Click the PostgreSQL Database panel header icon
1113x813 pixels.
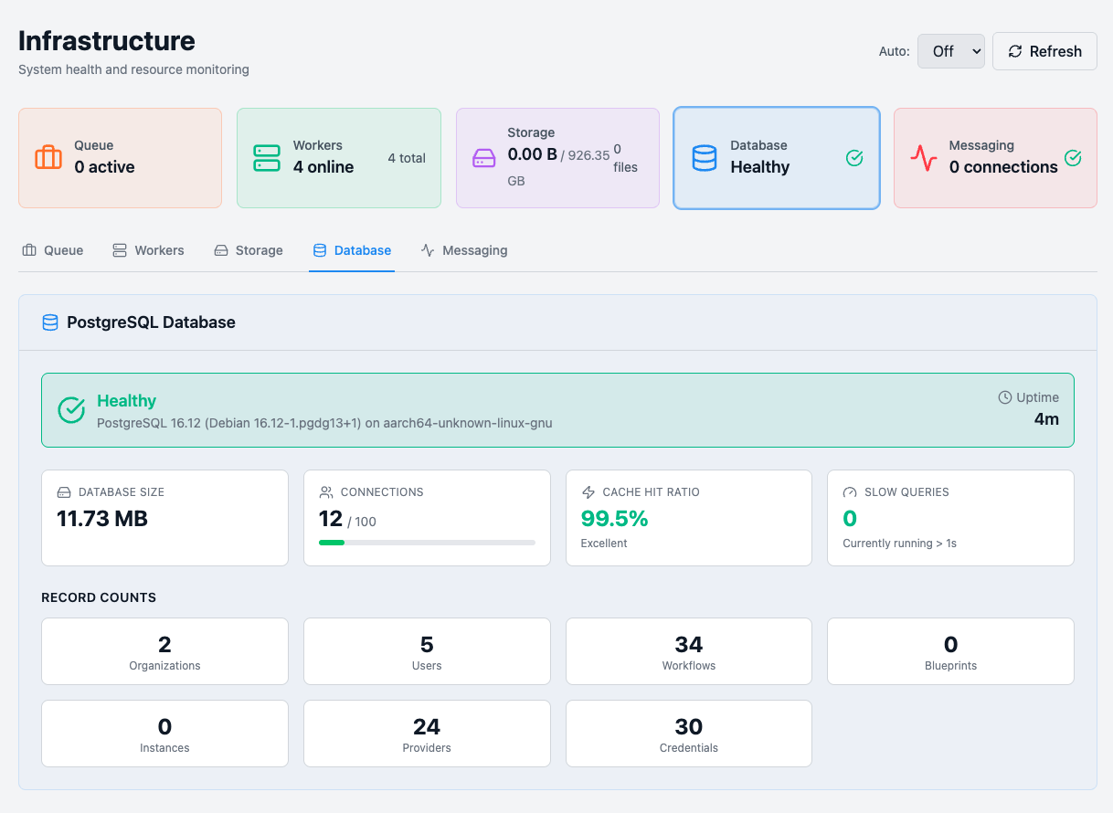(50, 322)
